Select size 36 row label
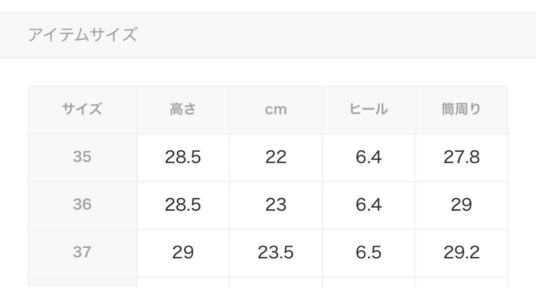 82,205
